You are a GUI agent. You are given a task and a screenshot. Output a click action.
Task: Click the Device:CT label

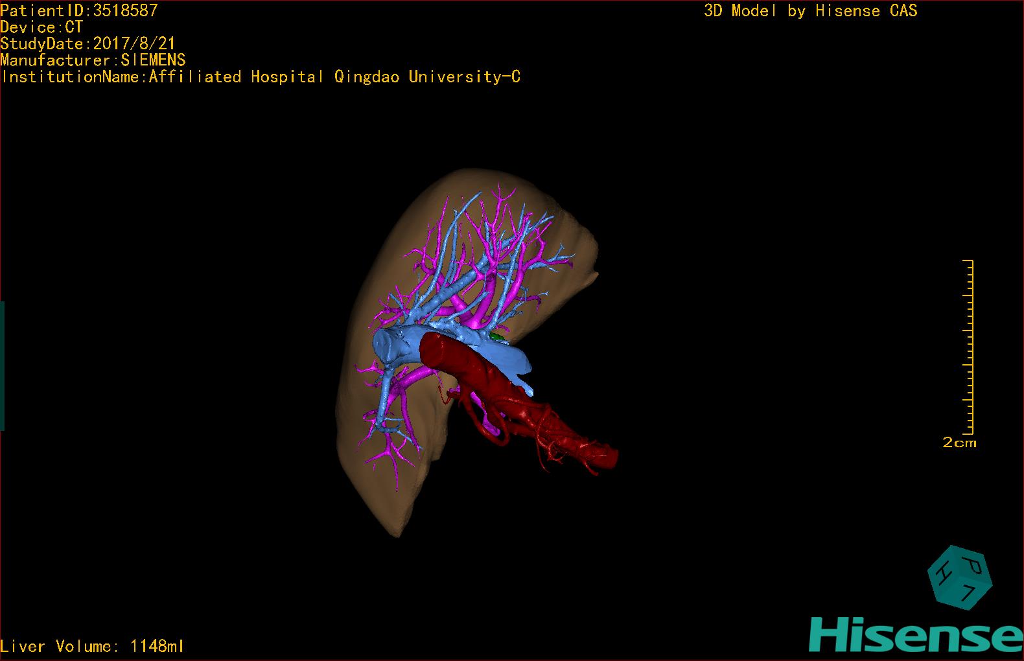pos(41,27)
